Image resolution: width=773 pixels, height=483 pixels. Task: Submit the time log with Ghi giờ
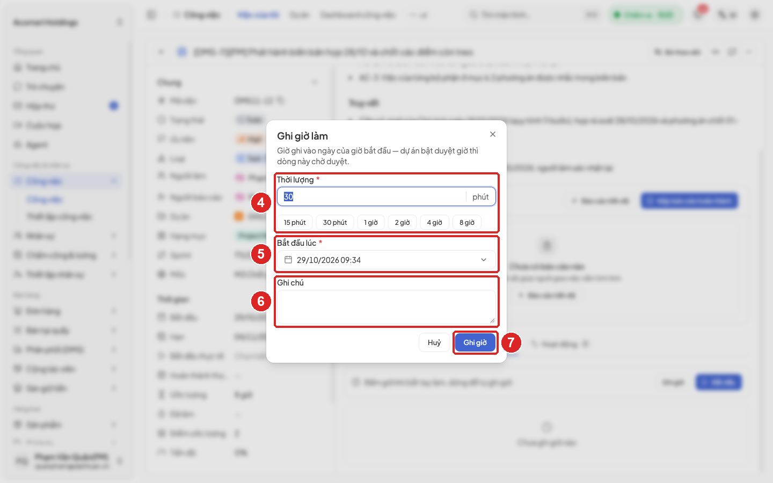[475, 342]
